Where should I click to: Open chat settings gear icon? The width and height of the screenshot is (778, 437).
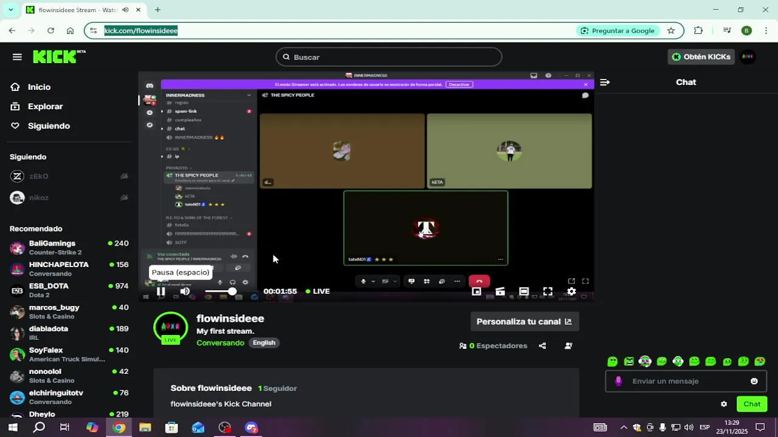[724, 404]
